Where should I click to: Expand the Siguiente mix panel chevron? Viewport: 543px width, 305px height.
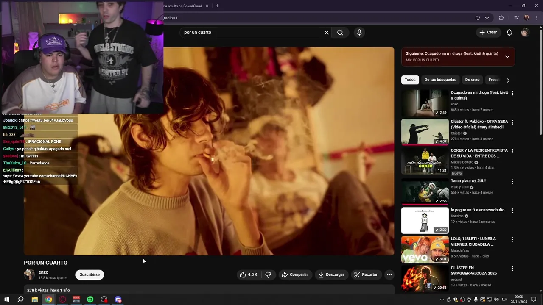coord(507,57)
